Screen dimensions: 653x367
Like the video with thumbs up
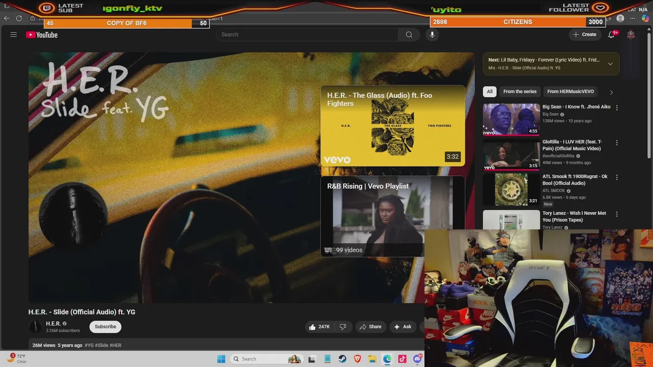pyautogui.click(x=319, y=327)
